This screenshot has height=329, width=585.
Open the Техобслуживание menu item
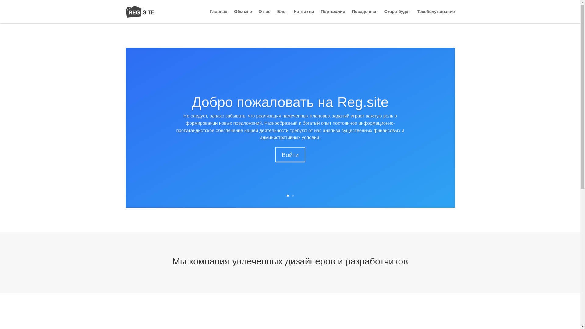436,12
